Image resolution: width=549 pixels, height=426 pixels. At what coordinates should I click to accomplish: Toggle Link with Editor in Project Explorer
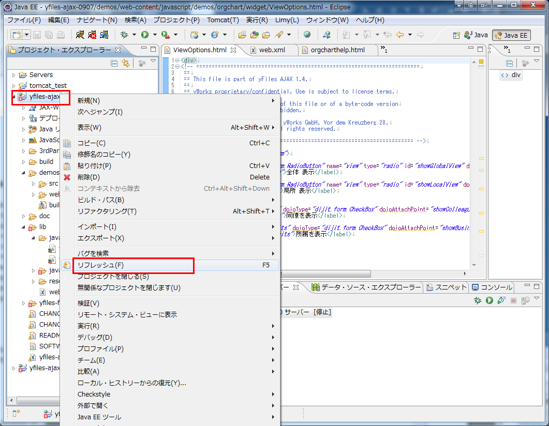(125, 63)
